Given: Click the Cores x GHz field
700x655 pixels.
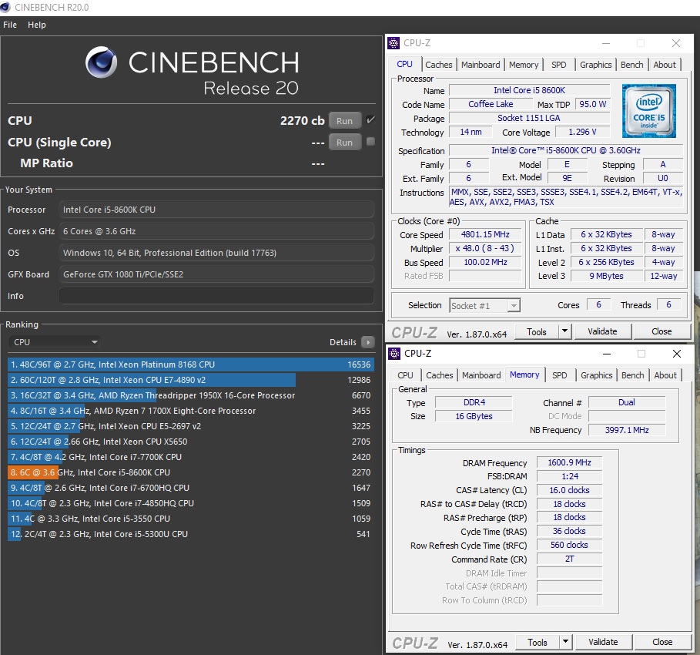Looking at the screenshot, I should pos(216,231).
